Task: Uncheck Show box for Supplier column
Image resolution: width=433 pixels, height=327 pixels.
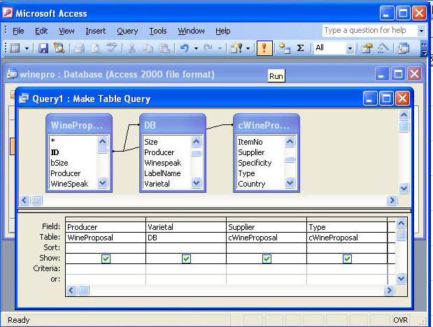Action: 267,259
